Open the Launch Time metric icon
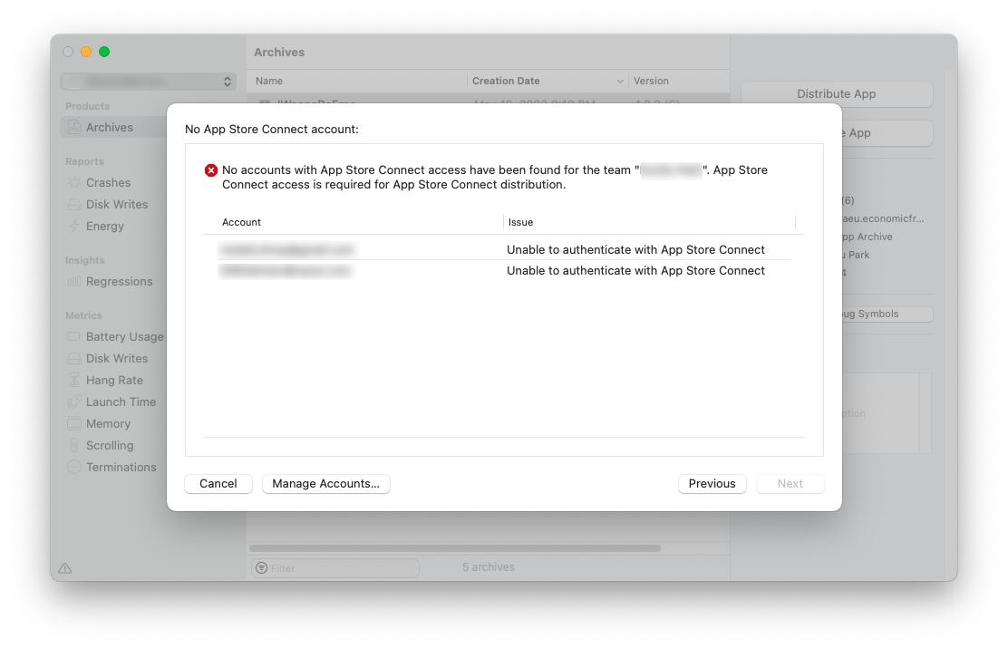Viewport: 1008px width, 648px height. click(x=73, y=401)
